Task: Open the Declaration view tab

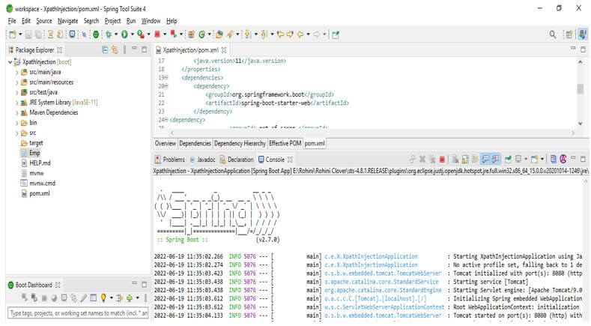Action: coord(237,160)
